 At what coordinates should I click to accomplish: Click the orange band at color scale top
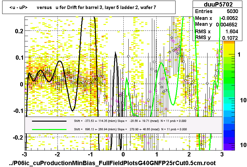(229, 42)
